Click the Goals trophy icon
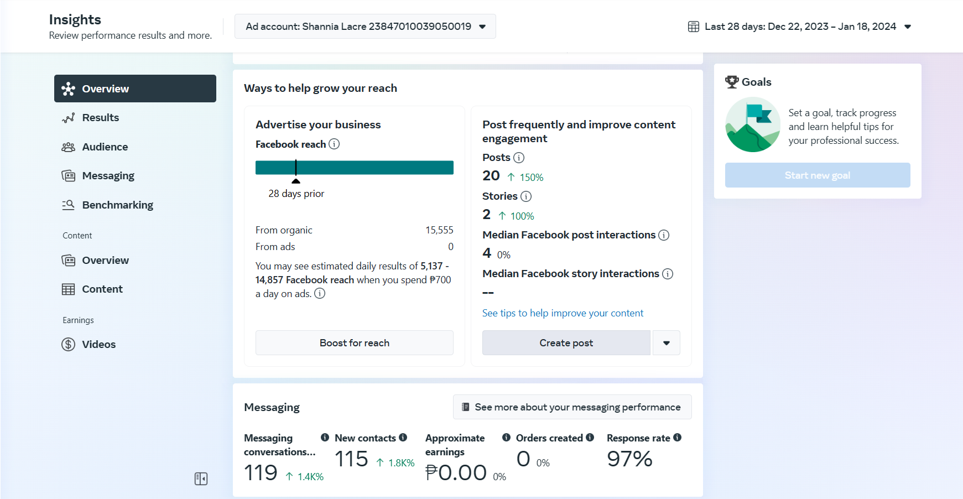Viewport: 963px width, 499px height. pyautogui.click(x=732, y=82)
